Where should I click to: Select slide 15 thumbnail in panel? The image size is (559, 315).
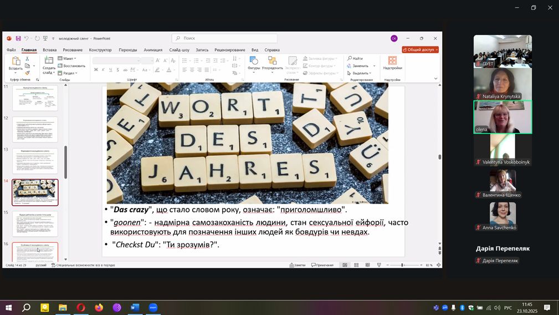35,223
